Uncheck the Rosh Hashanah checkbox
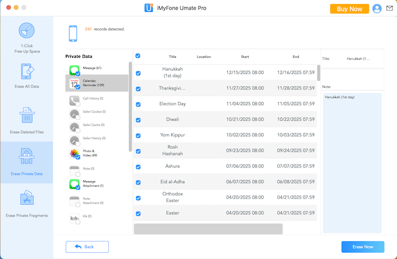Image resolution: width=397 pixels, height=259 pixels. [138, 151]
